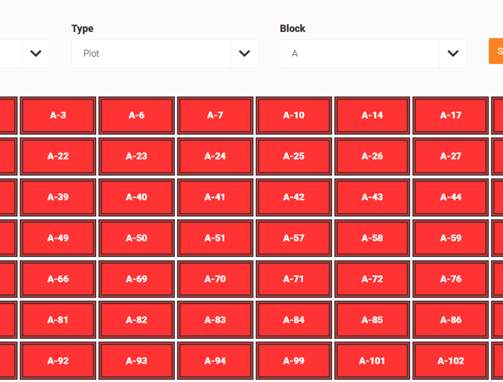Choose plot A-71
Viewport: 503px width, 382px height.
[293, 279]
